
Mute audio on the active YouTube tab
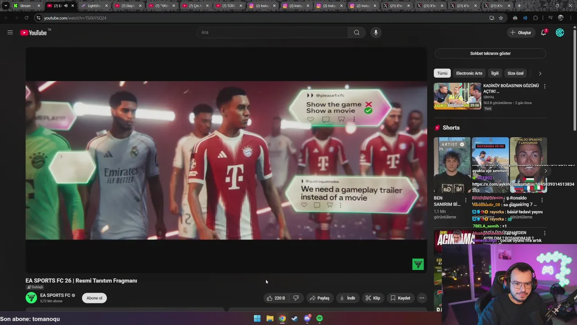tap(66, 6)
